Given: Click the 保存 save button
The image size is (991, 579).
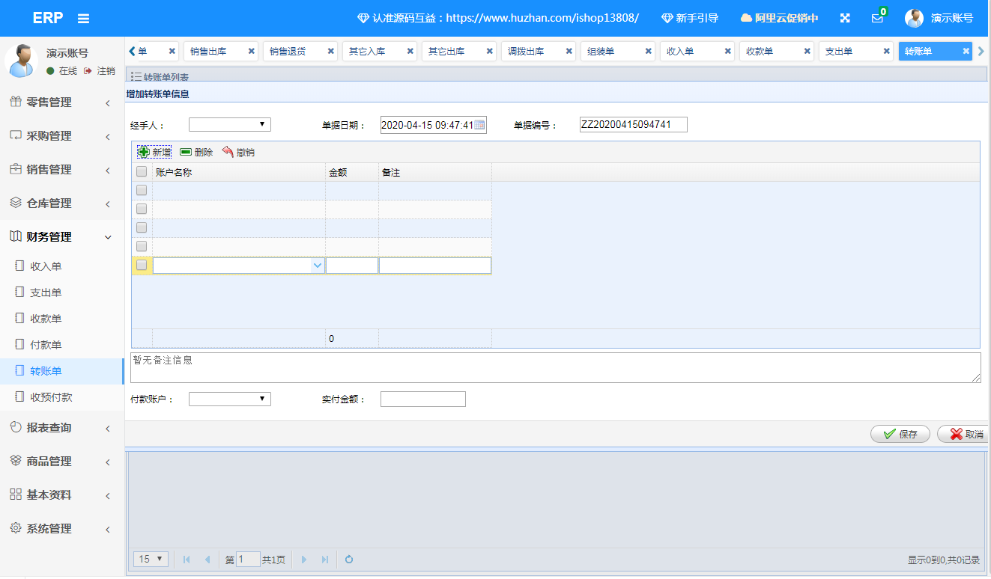Looking at the screenshot, I should 900,434.
